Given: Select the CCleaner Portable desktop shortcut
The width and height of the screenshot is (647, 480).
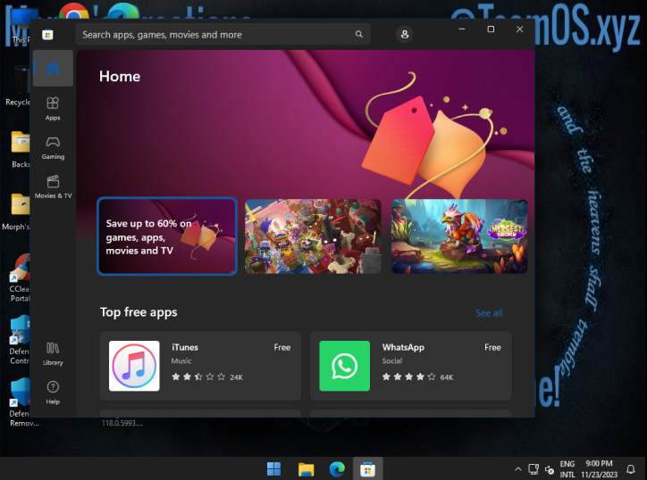Looking at the screenshot, I should (x=20, y=278).
